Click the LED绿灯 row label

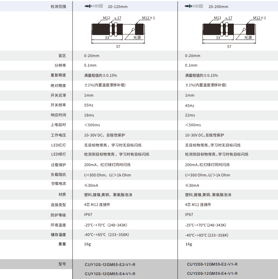pyautogui.click(x=59, y=154)
